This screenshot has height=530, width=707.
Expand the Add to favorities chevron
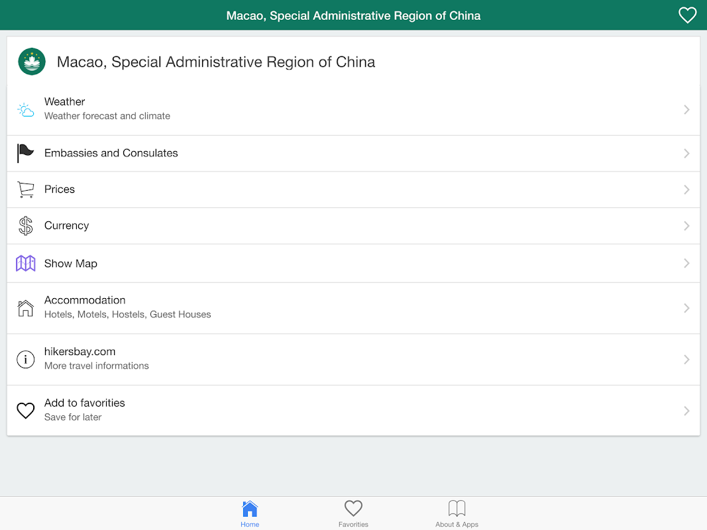click(686, 411)
